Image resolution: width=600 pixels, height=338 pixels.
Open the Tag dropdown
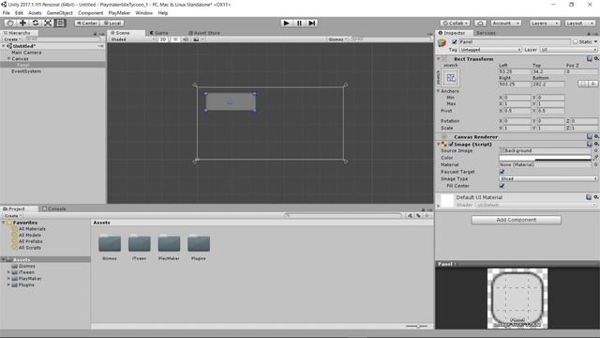(x=490, y=50)
